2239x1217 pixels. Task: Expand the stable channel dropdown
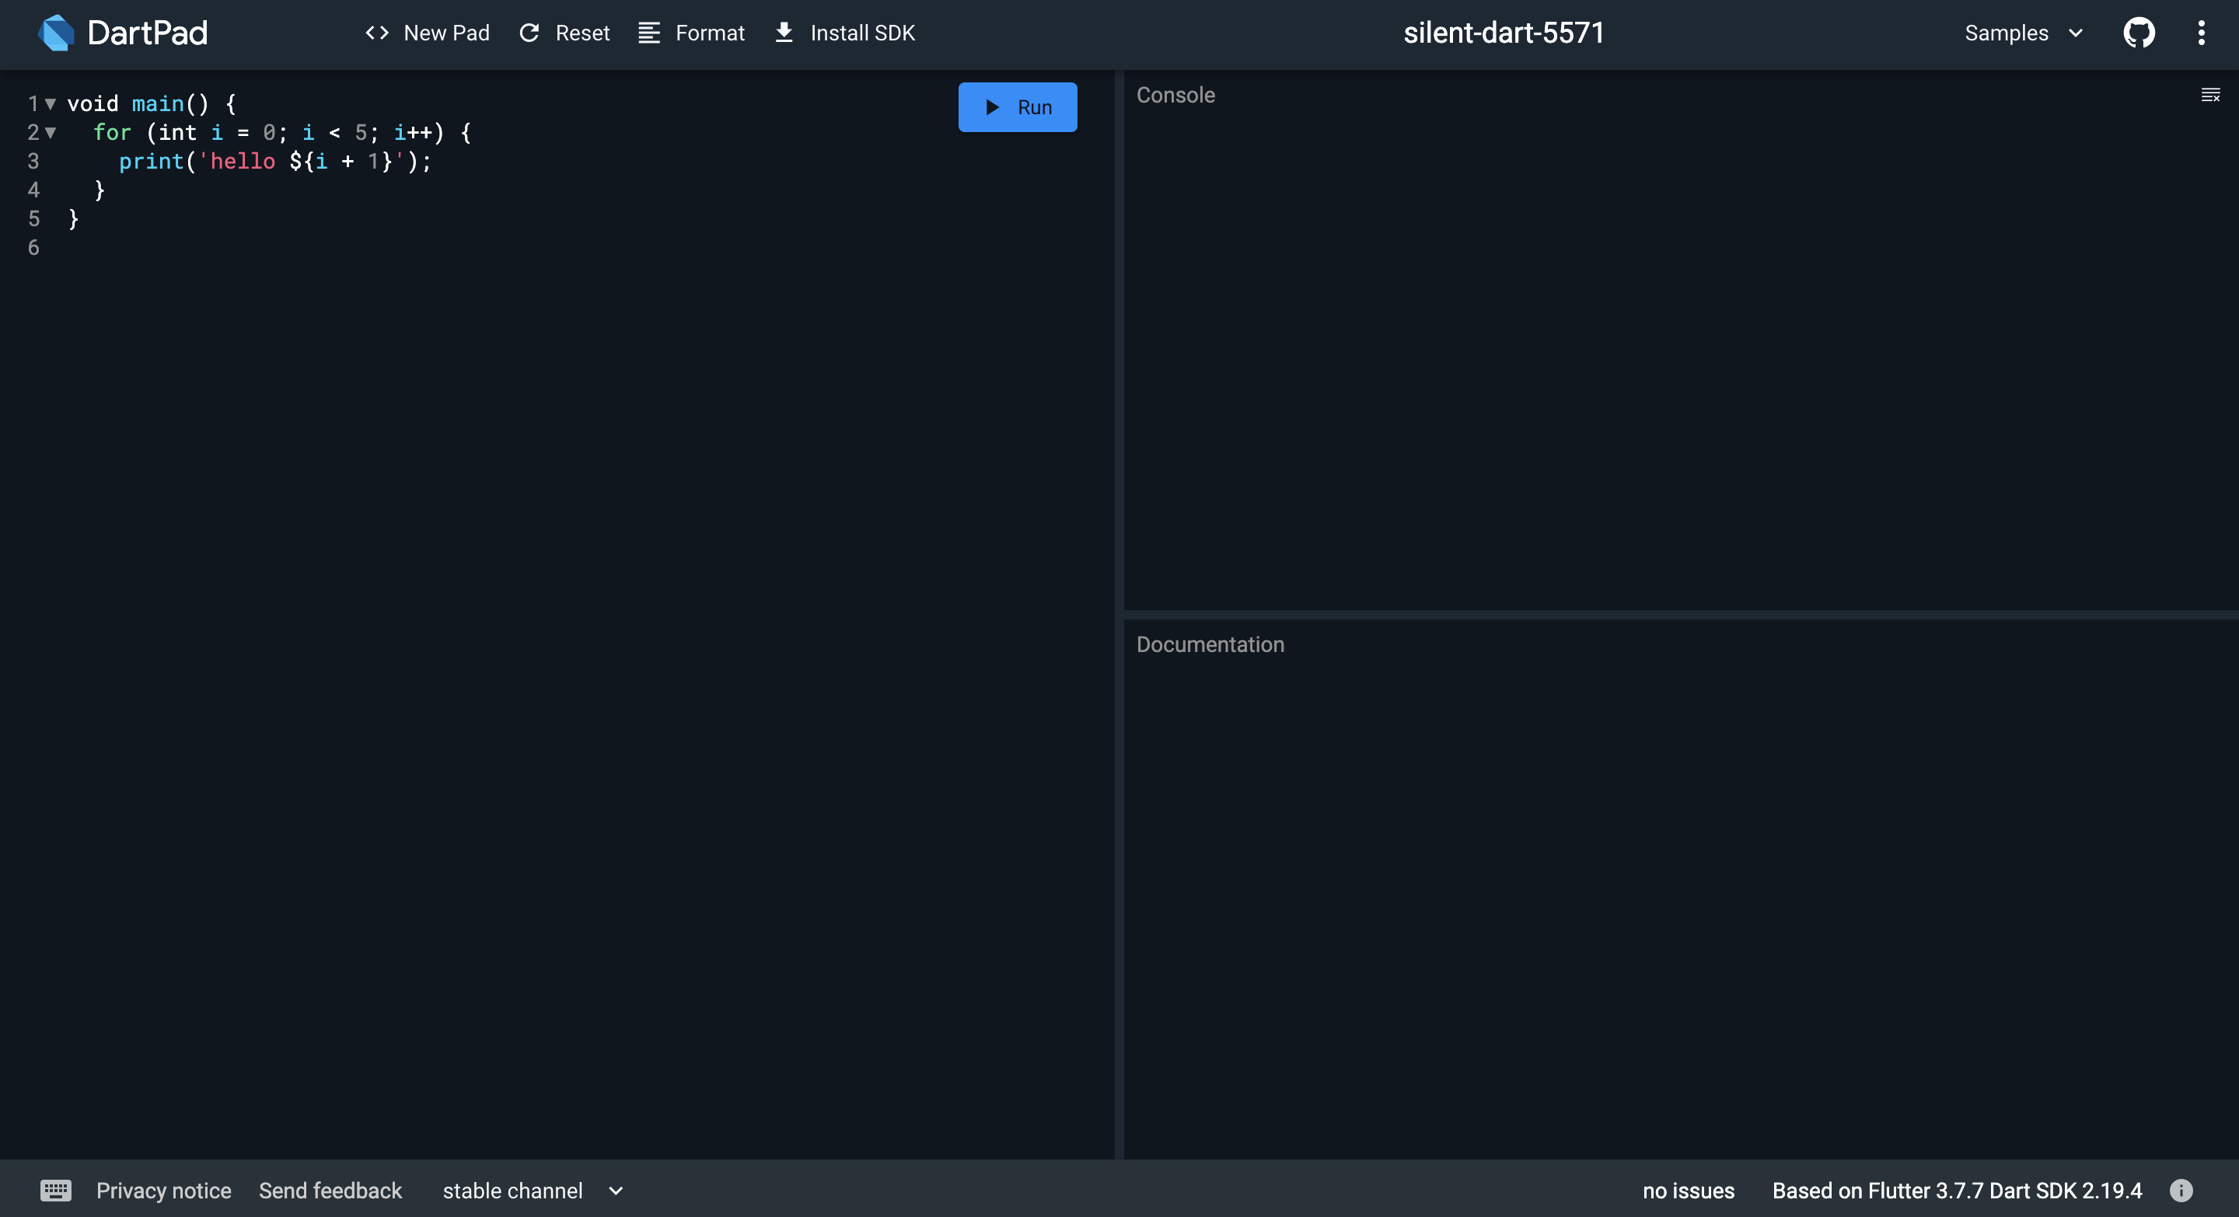pos(614,1191)
